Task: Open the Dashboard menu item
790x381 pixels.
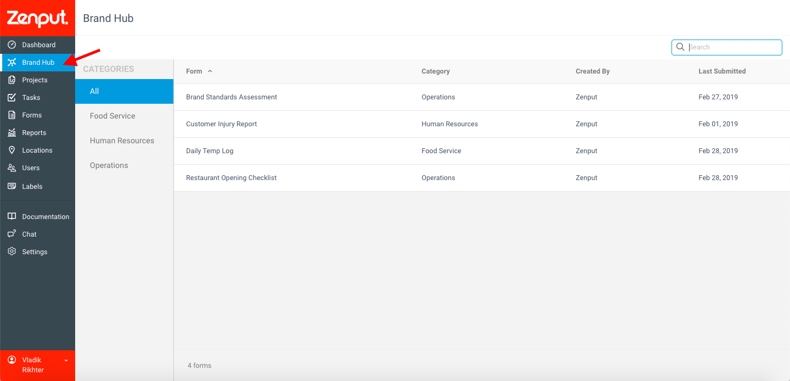Action: (x=37, y=45)
